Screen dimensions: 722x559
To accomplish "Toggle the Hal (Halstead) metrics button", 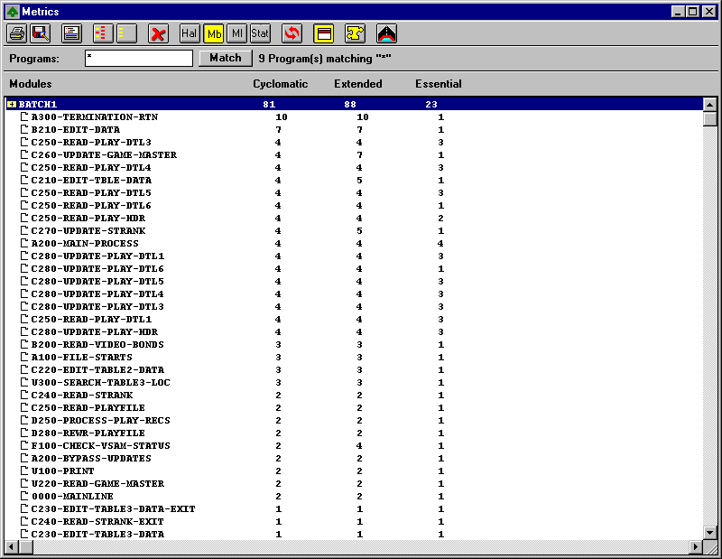I will tap(190, 33).
